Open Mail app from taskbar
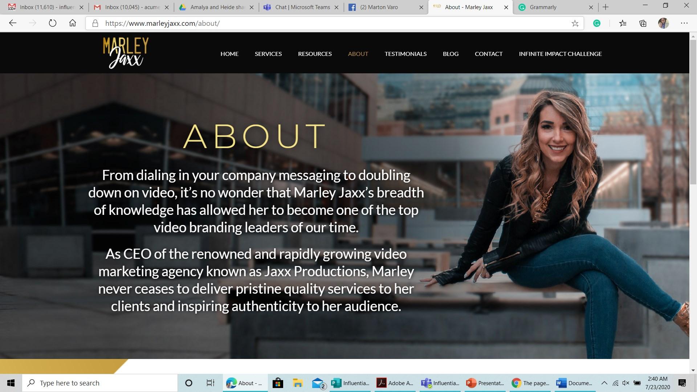Screen dimensions: 697x392 pos(318,383)
